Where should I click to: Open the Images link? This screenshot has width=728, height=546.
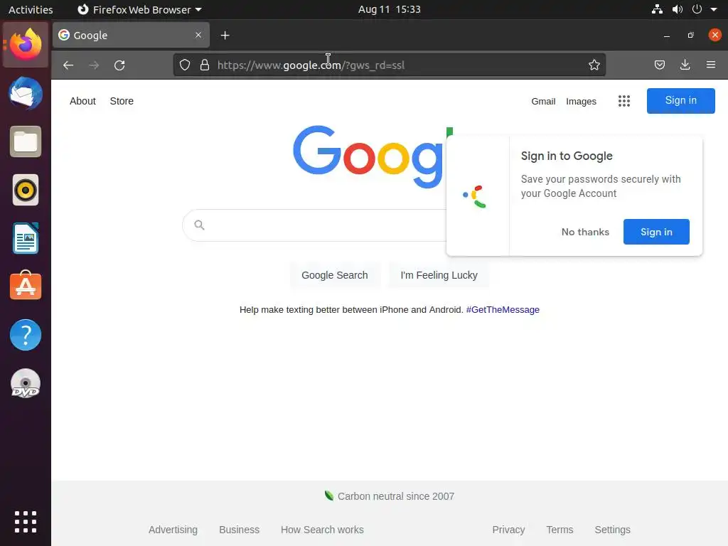point(581,101)
